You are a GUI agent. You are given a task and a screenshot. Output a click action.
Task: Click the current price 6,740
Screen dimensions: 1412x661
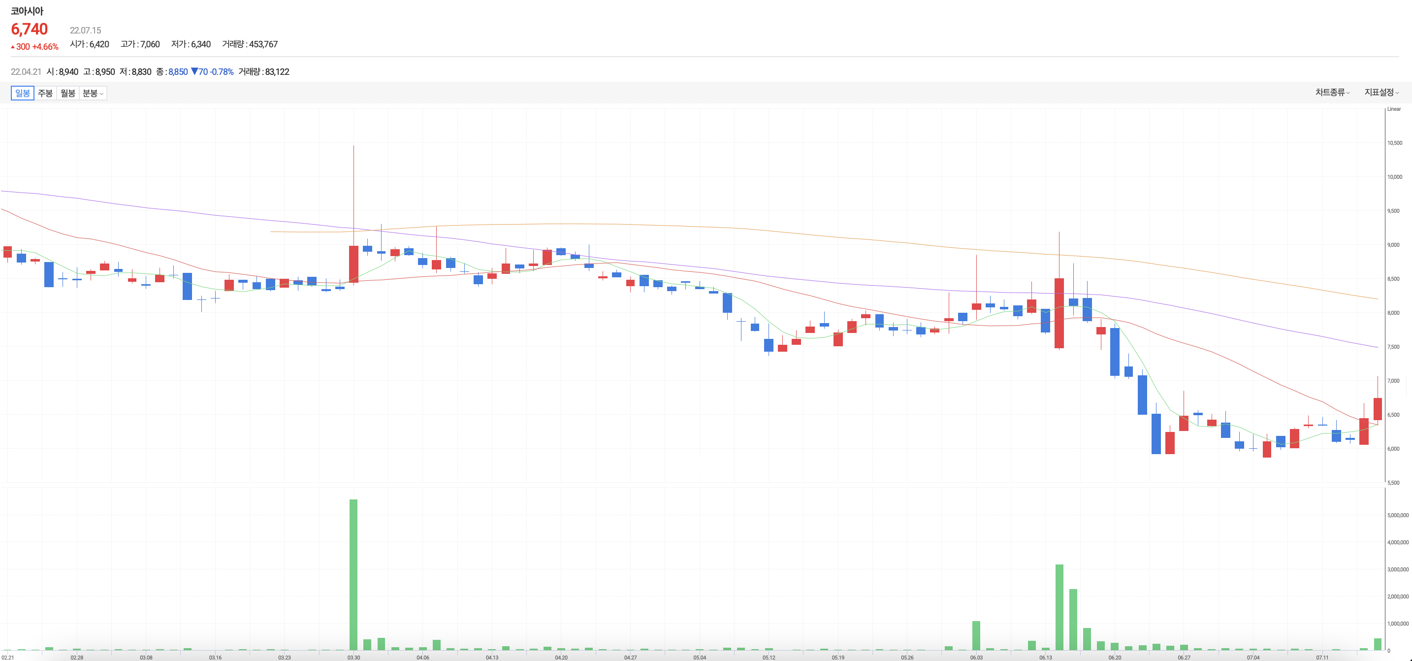click(30, 29)
